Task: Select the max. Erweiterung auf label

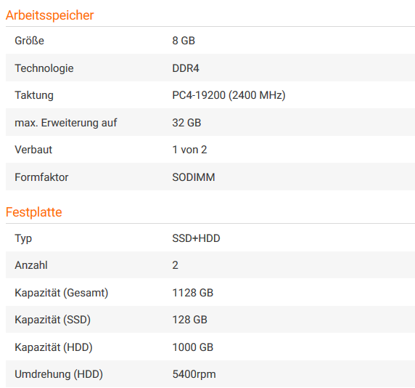Action: [66, 123]
